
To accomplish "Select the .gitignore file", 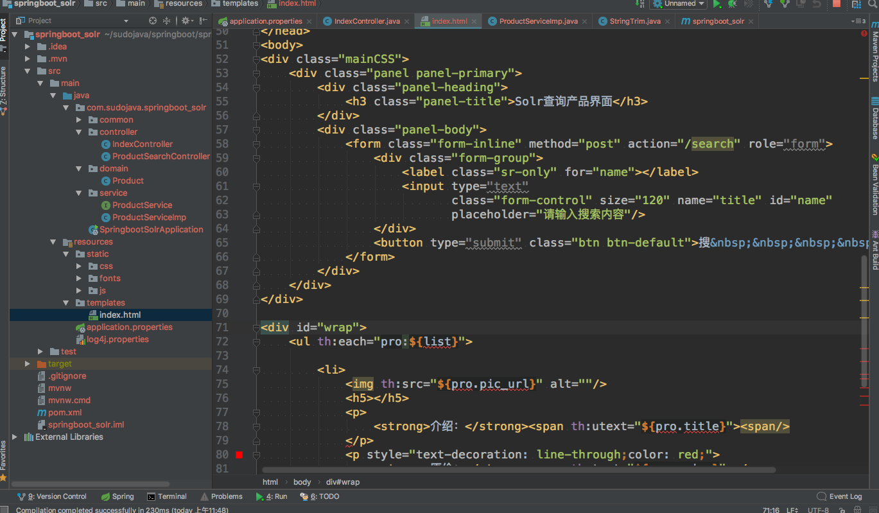I will tap(67, 376).
